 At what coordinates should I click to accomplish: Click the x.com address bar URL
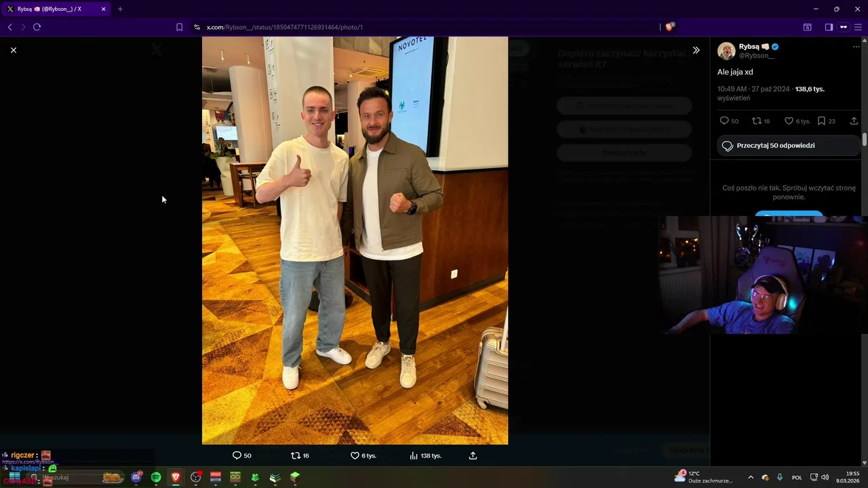tap(285, 27)
